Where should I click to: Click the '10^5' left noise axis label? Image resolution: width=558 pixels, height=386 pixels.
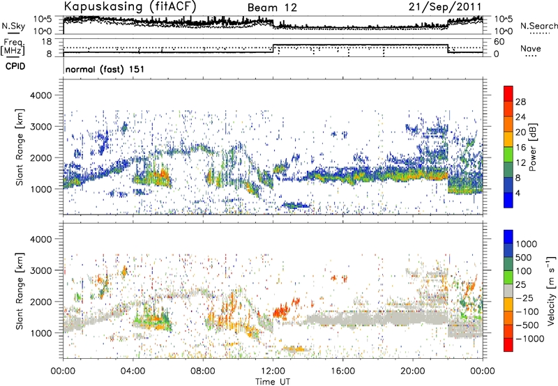(43, 19)
